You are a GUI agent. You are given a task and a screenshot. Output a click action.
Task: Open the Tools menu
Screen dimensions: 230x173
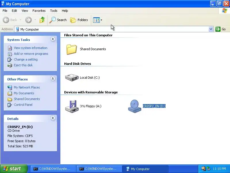point(54,11)
